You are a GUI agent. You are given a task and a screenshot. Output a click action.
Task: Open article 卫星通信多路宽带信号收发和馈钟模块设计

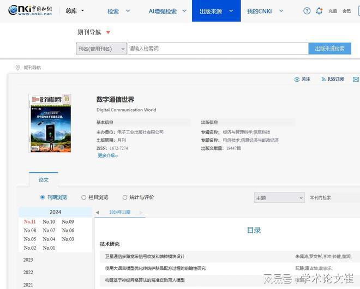click(x=145, y=256)
